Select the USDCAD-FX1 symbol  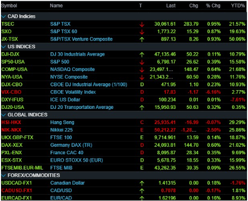(x=17, y=183)
